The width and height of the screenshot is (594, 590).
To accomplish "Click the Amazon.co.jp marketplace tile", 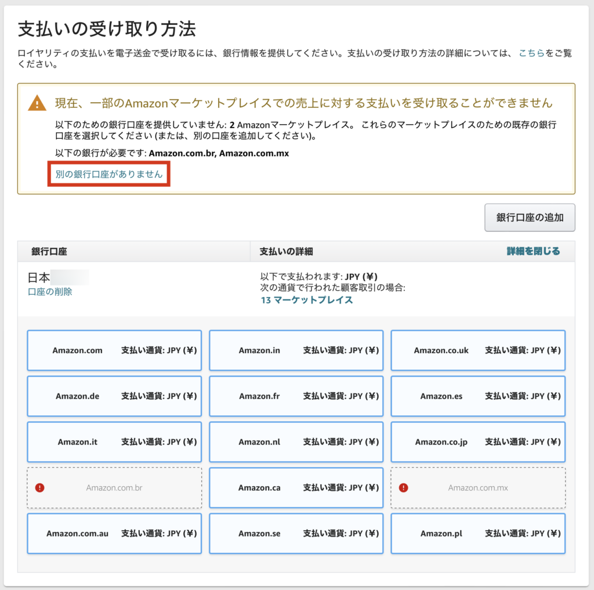I will coord(477,442).
